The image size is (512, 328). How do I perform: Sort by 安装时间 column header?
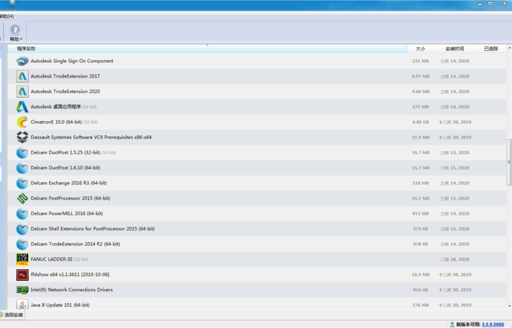454,49
